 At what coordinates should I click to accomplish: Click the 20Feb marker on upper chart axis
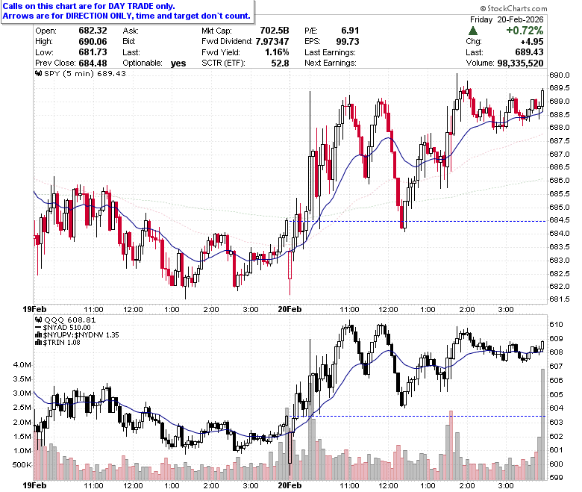(x=290, y=309)
